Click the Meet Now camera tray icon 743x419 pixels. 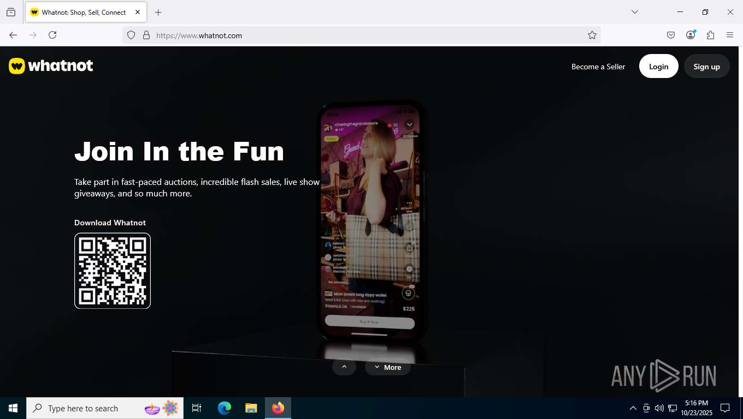pyautogui.click(x=646, y=408)
